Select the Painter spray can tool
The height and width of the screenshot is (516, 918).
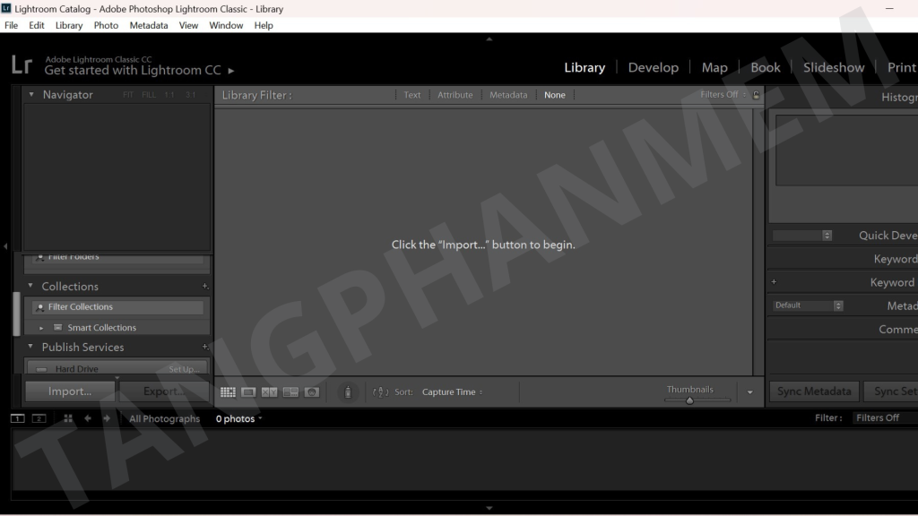[348, 391]
